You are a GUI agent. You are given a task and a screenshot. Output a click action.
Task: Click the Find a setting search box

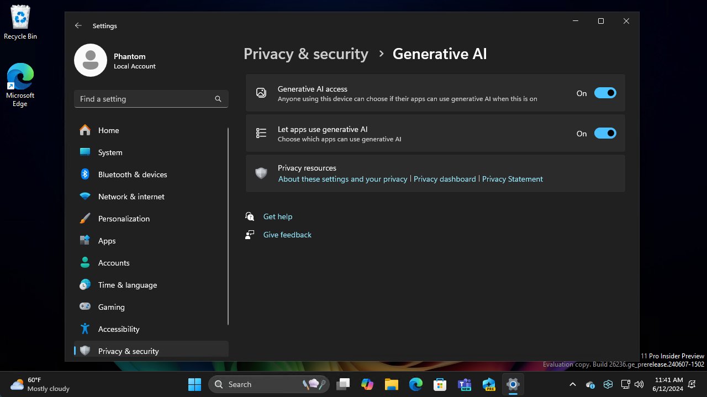point(144,99)
